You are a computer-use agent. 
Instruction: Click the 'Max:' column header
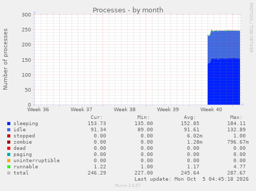click(x=236, y=117)
